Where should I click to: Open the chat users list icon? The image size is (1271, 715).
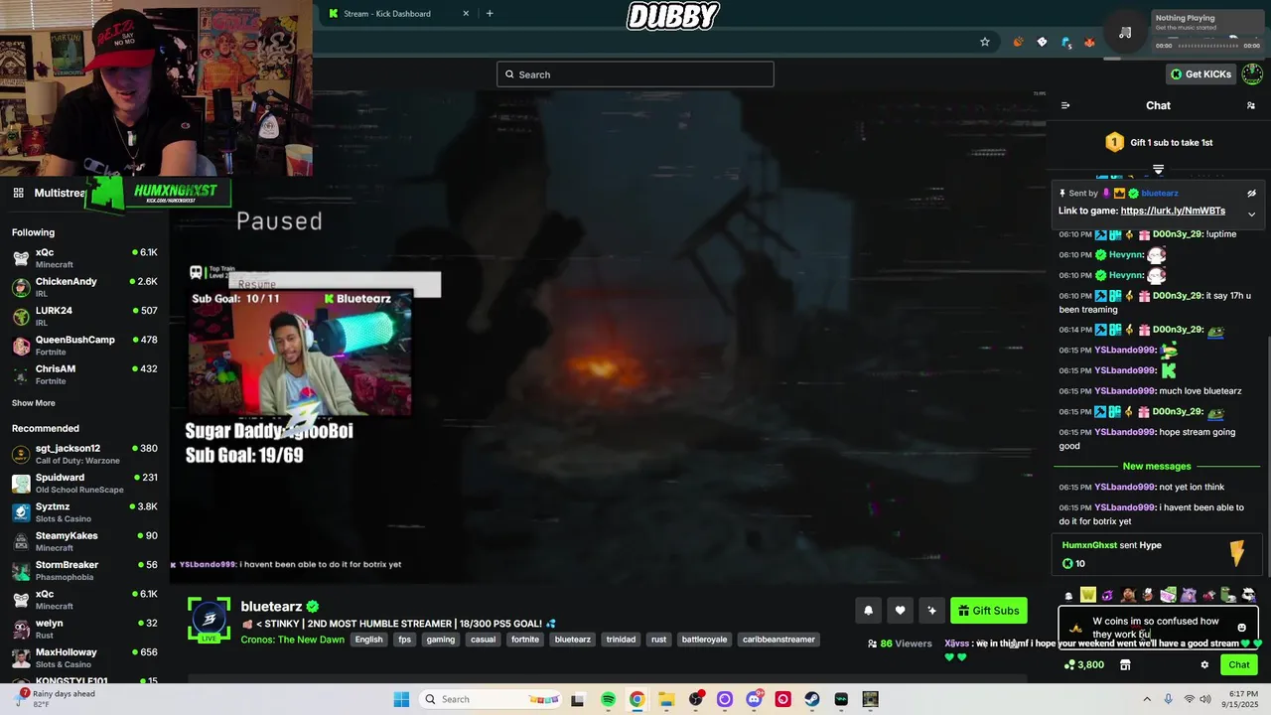click(1250, 105)
